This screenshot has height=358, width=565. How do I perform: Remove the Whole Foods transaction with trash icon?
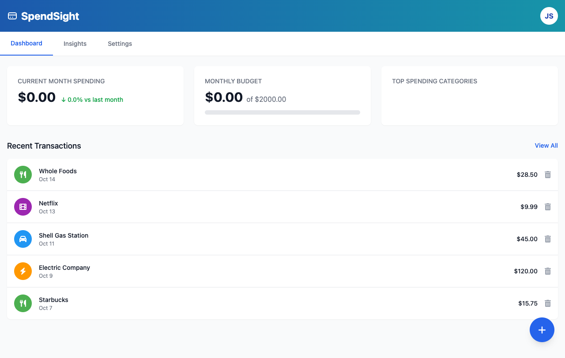(x=547, y=174)
